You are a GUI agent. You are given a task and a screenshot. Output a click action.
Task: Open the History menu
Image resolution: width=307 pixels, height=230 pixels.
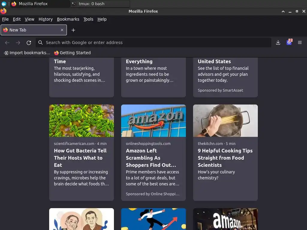pos(46,19)
